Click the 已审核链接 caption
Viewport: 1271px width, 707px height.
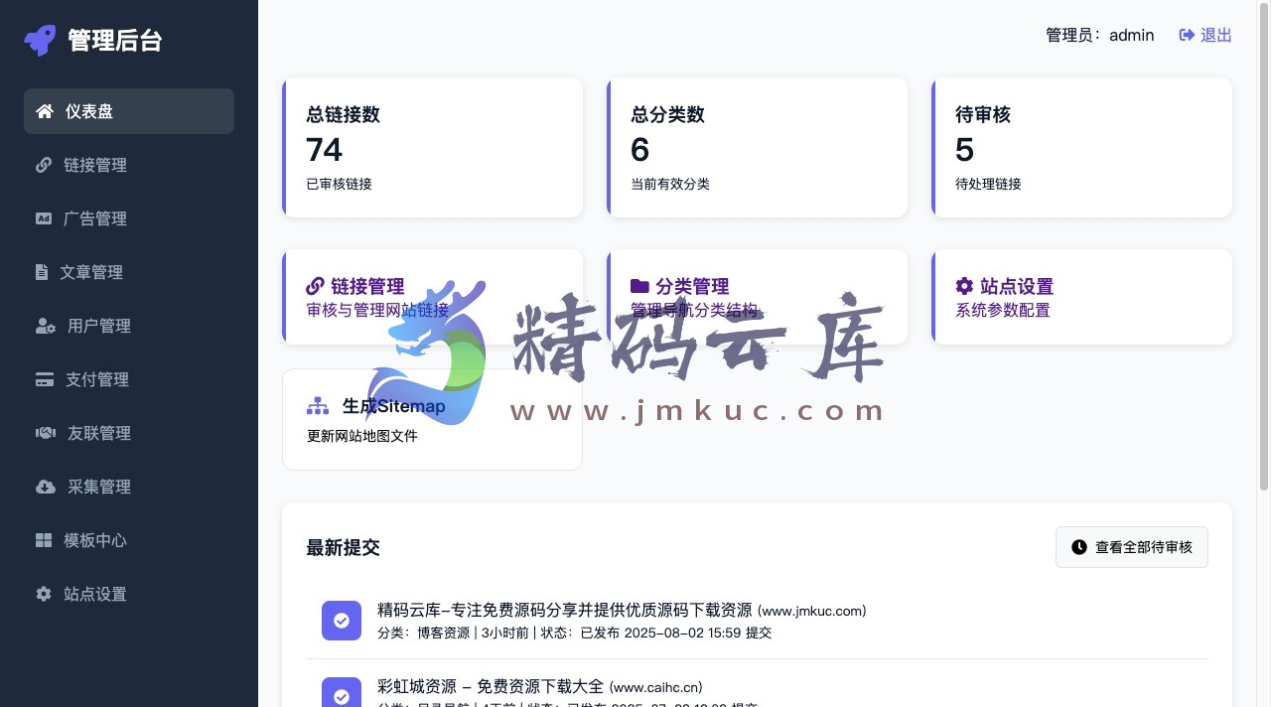click(x=340, y=184)
